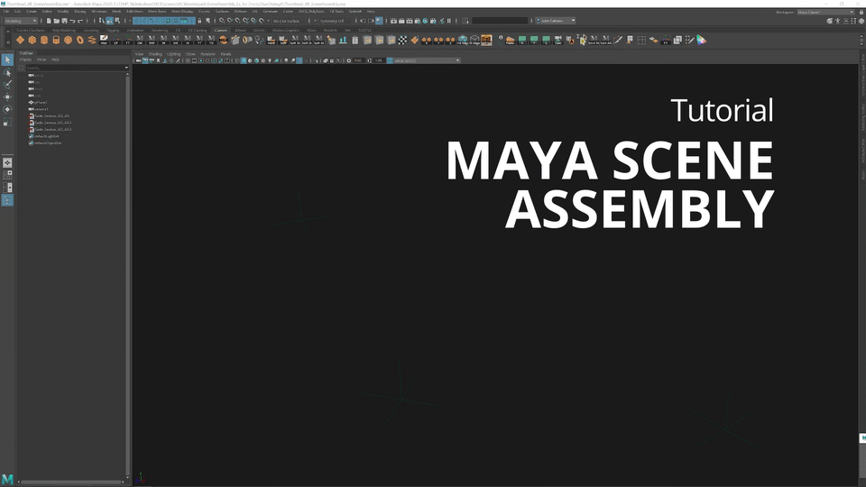Switch to single-pane viewport layout

tap(7, 162)
